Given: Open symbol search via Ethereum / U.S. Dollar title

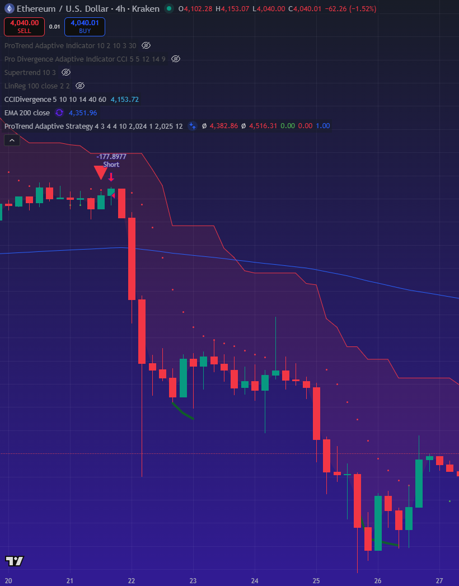Looking at the screenshot, I should tap(62, 8).
